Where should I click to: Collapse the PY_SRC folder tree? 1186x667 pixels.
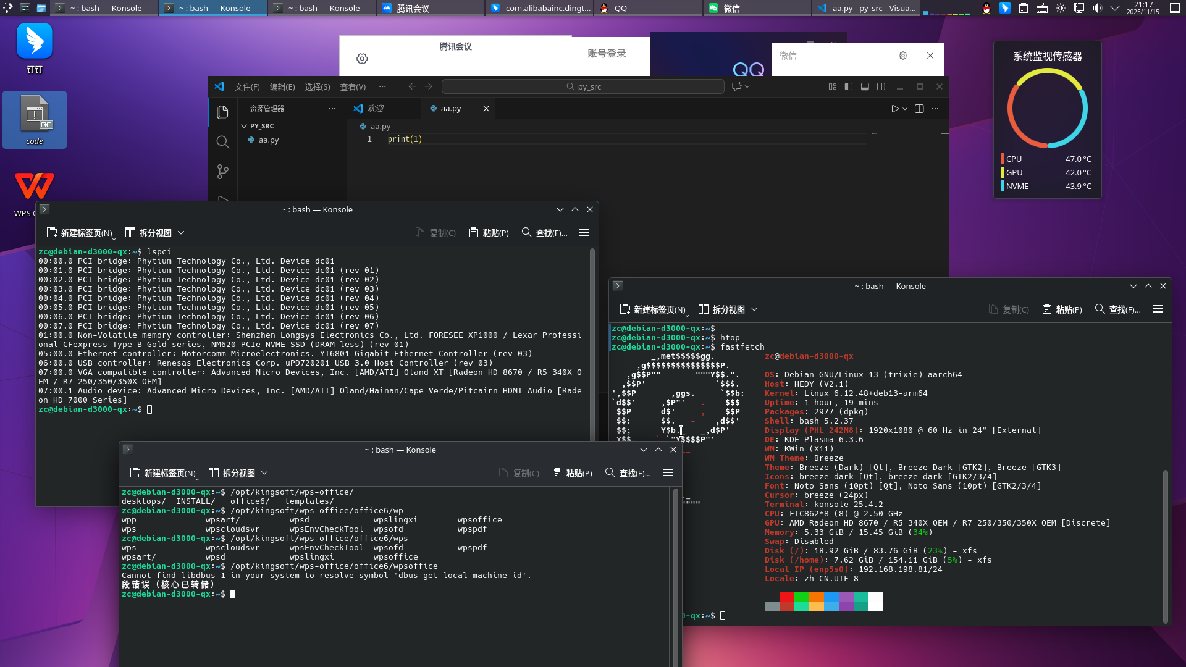tap(245, 126)
